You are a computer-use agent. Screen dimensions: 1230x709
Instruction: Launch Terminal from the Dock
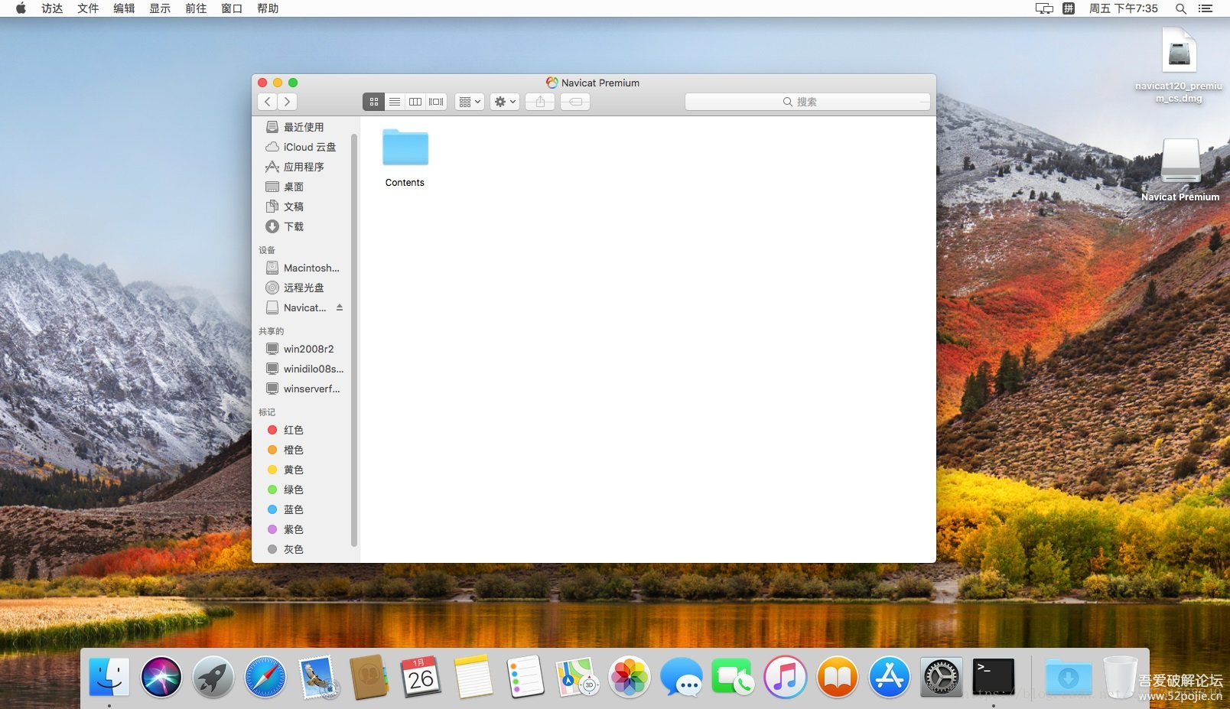tap(994, 678)
